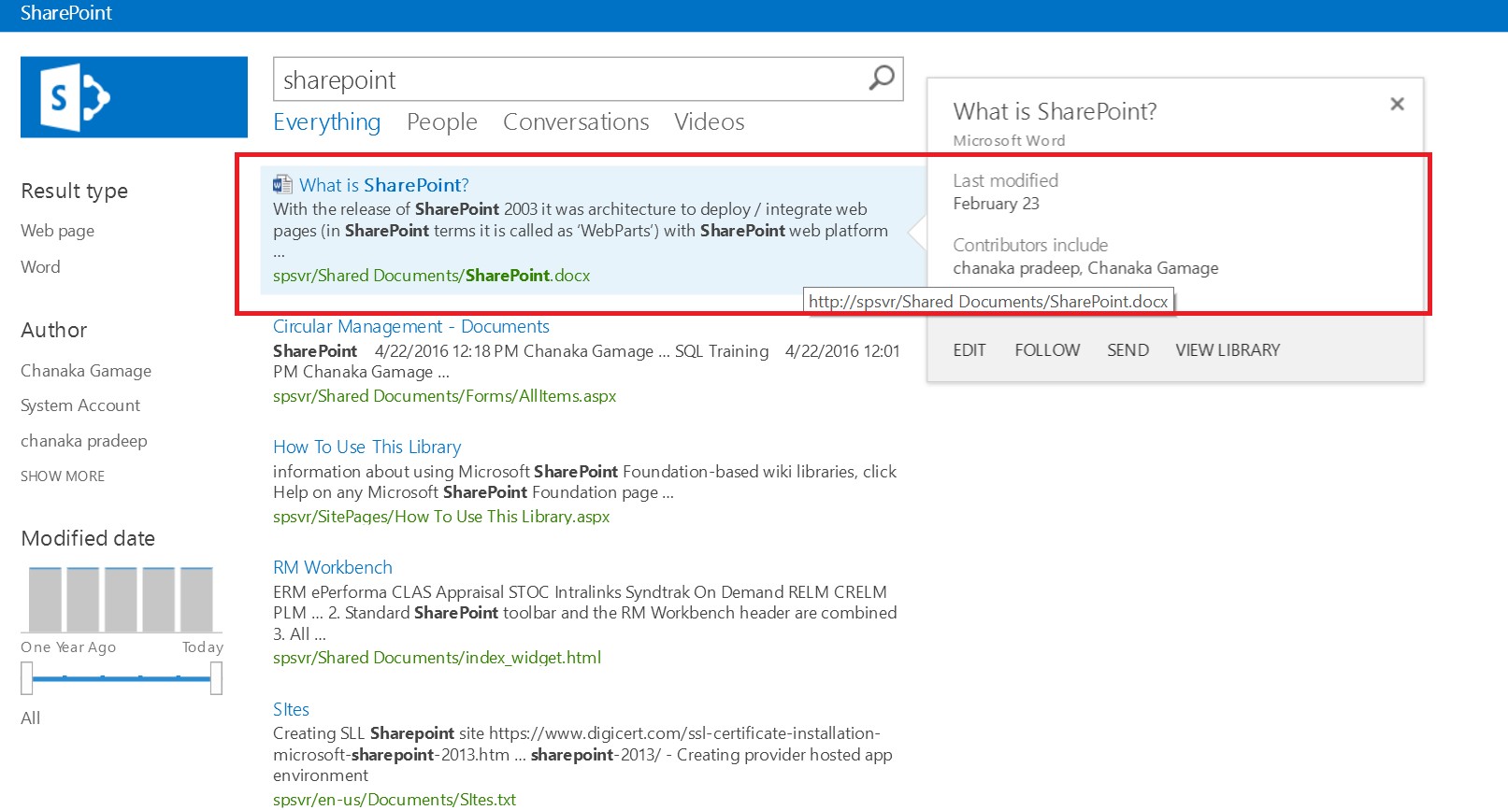The image size is (1508, 810).
Task: Open the RM Workbench result
Action: (333, 567)
